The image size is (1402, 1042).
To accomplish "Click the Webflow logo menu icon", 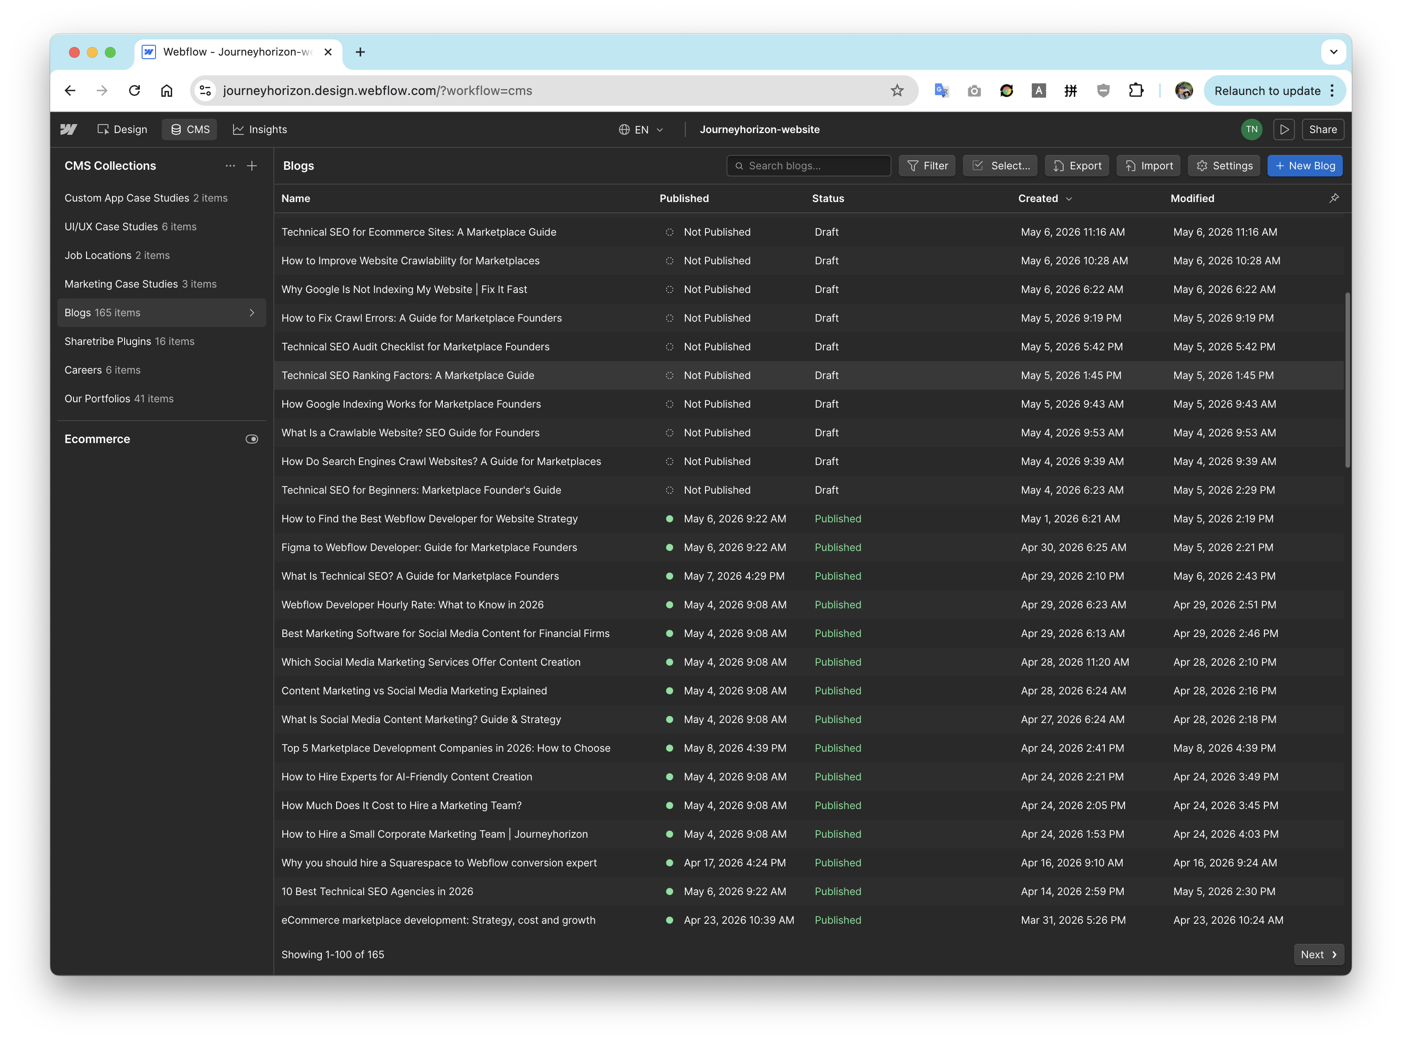I will pyautogui.click(x=69, y=129).
